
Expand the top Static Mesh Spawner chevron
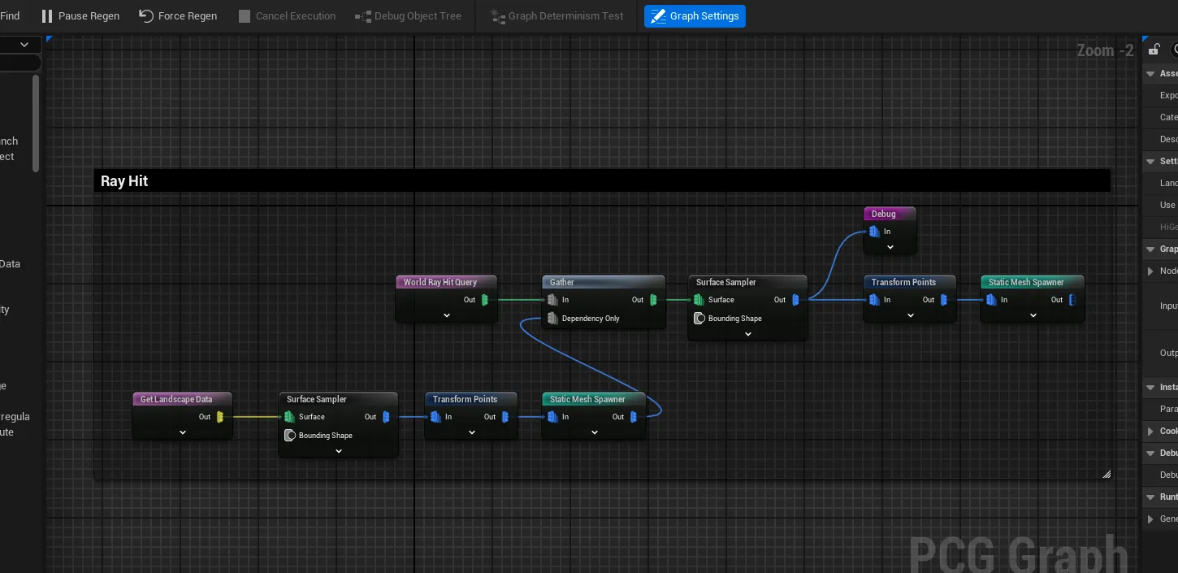(x=1033, y=315)
